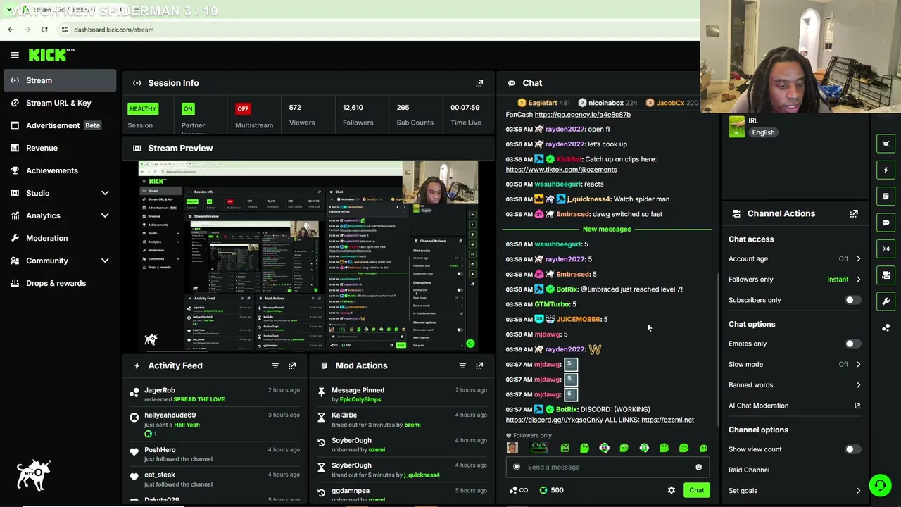Click the English language tag
This screenshot has height=507, width=901.
pyautogui.click(x=763, y=132)
